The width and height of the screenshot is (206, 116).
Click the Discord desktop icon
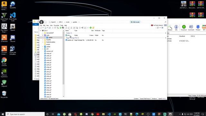[13, 39]
